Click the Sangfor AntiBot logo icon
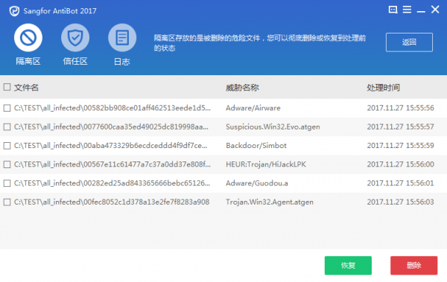The width and height of the screenshot is (447, 282). pos(14,11)
